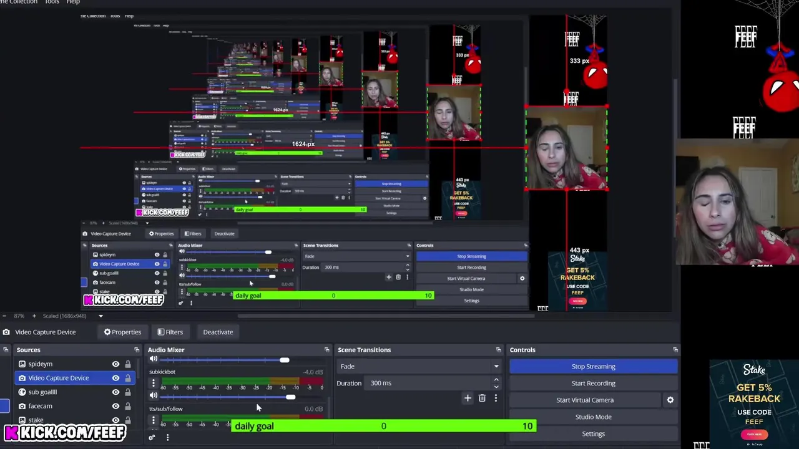Zoom in the preview with plus
Screen dimensions: 799x449
[34, 316]
